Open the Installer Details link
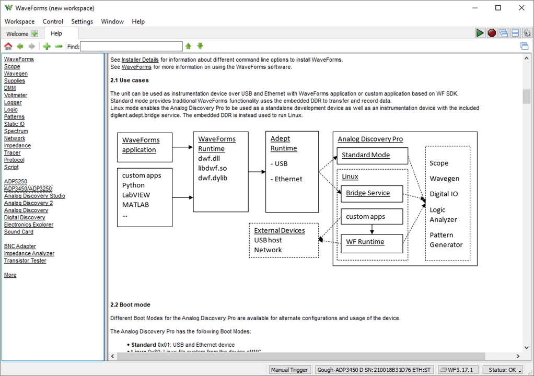This screenshot has width=534, height=376. click(x=140, y=60)
